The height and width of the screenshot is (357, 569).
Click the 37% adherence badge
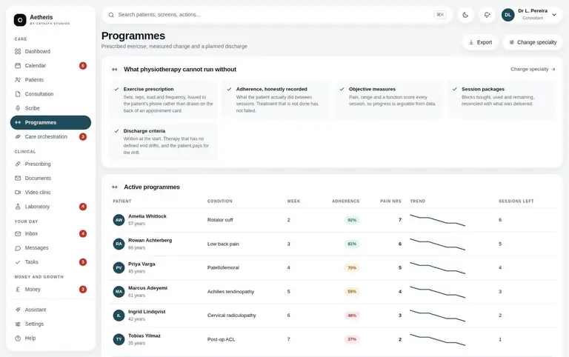(x=352, y=339)
